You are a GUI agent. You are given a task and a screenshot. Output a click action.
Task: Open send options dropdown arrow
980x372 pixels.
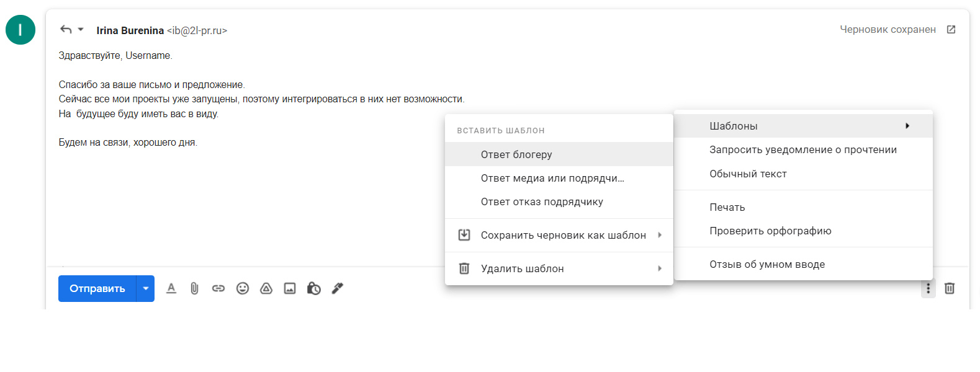point(145,288)
